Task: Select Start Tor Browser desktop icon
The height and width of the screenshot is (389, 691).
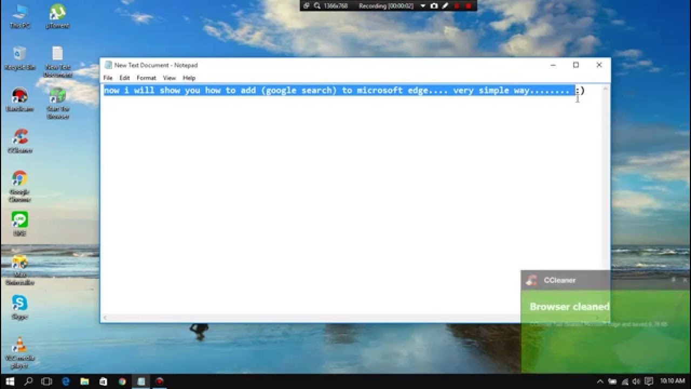Action: click(x=57, y=103)
